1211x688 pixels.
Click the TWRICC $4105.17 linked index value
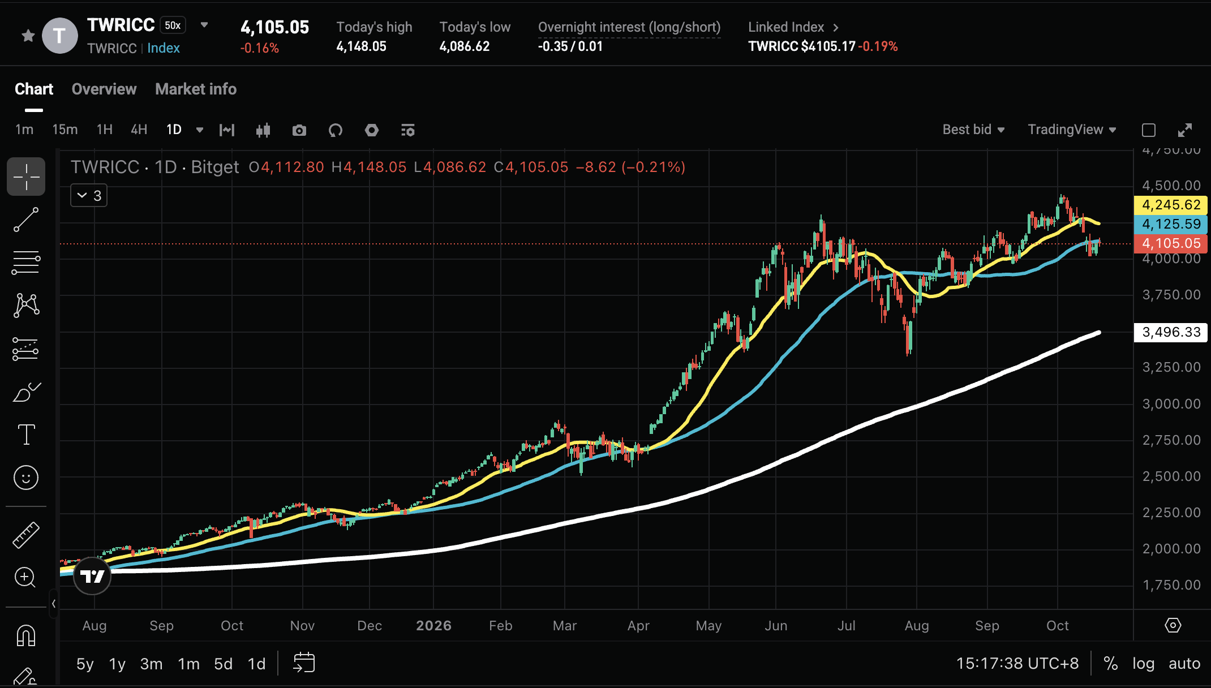tap(802, 46)
